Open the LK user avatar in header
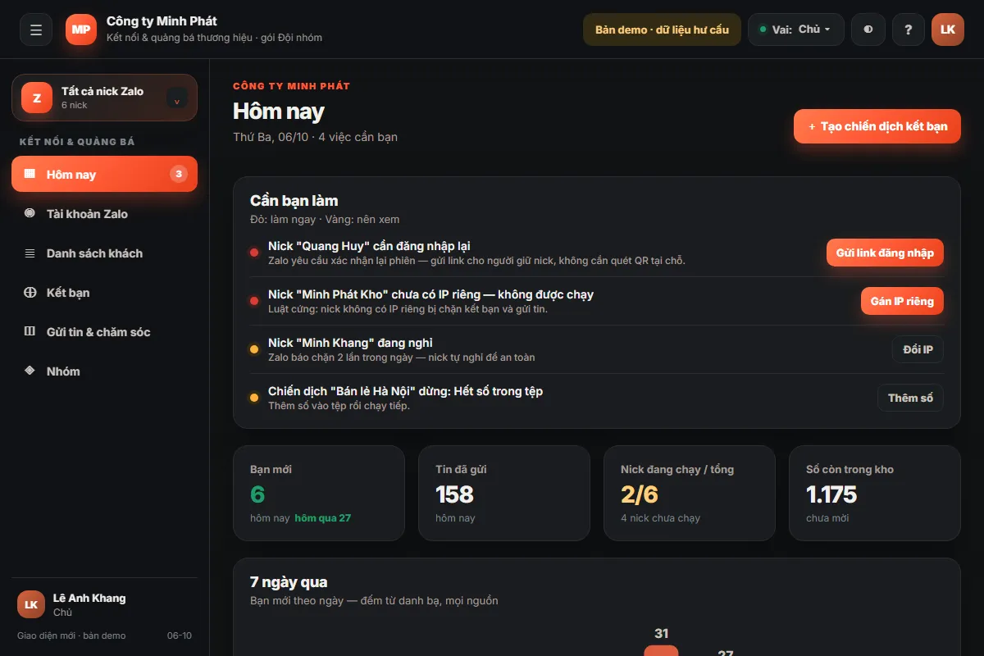The image size is (984, 656). pyautogui.click(x=948, y=30)
